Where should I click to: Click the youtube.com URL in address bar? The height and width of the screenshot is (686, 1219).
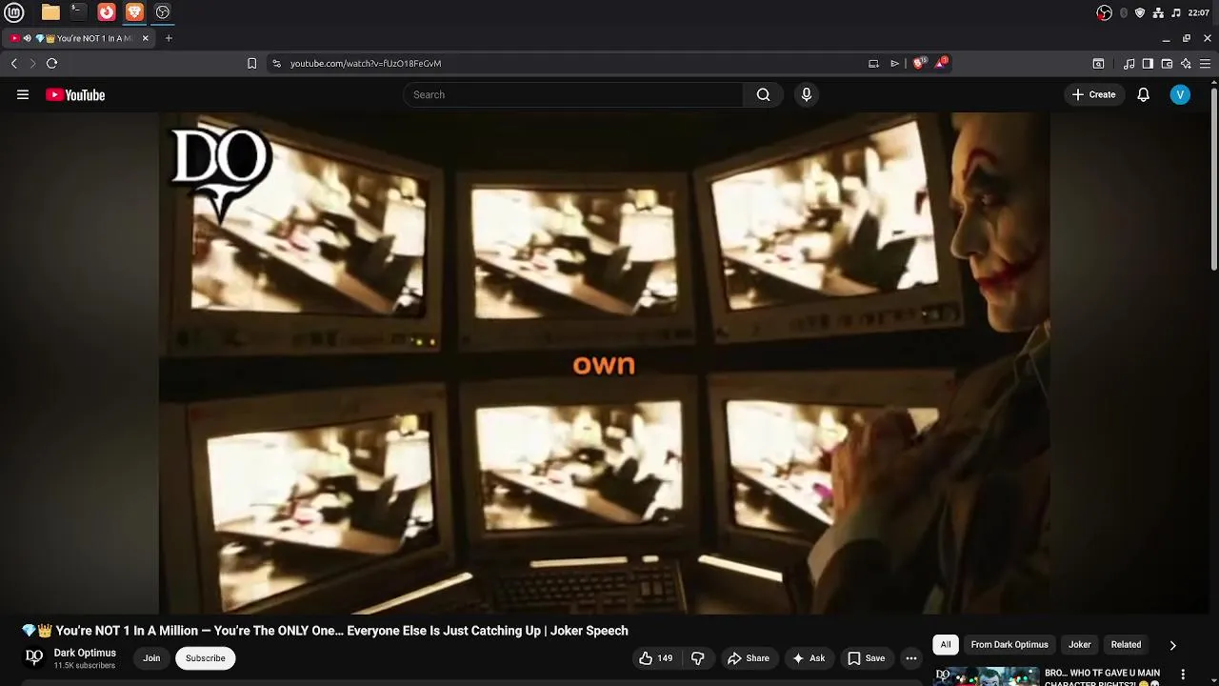tap(365, 63)
